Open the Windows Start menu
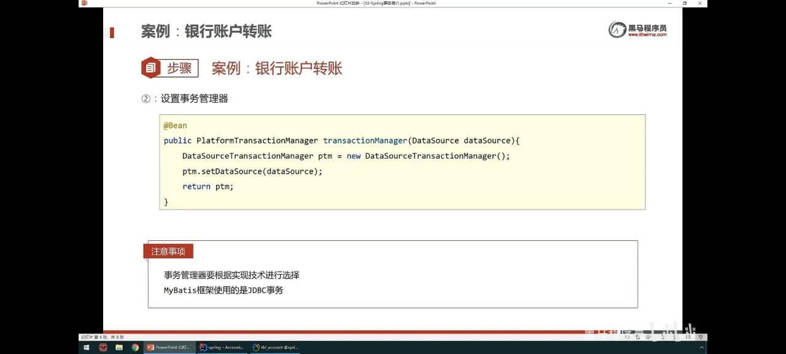The width and height of the screenshot is (786, 354). pyautogui.click(x=87, y=347)
